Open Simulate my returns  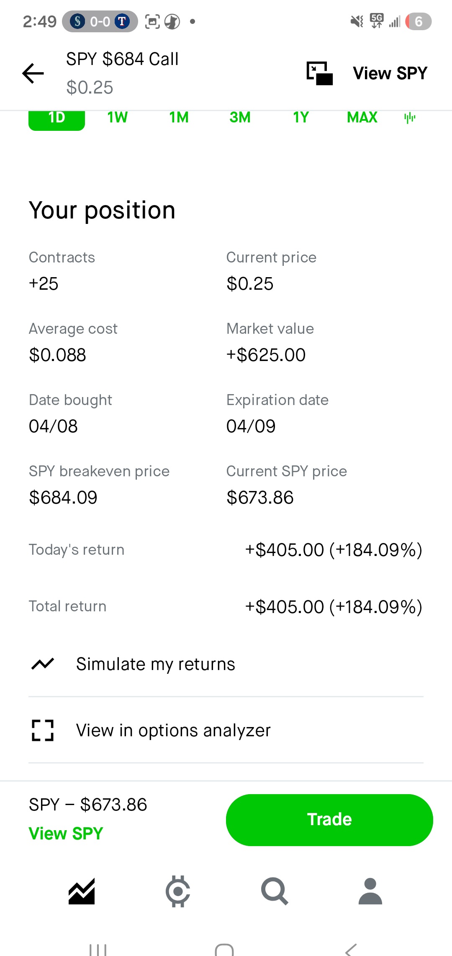point(155,664)
